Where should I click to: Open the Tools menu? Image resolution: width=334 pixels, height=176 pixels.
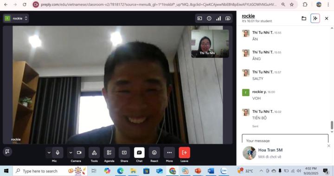(94, 152)
